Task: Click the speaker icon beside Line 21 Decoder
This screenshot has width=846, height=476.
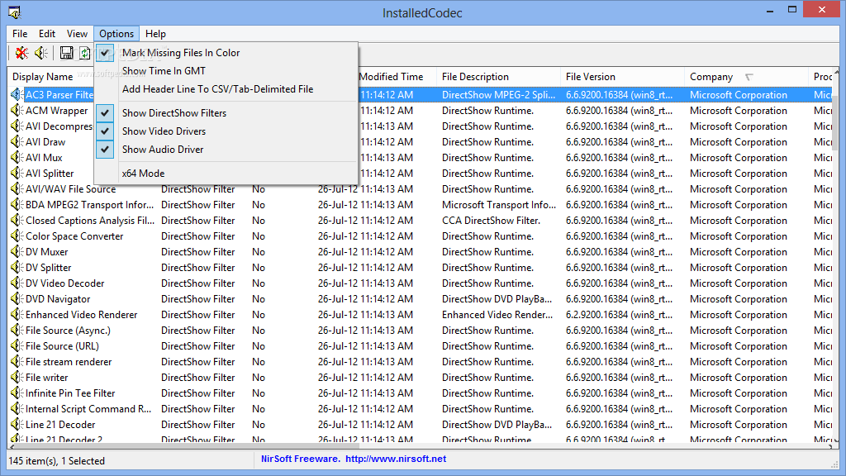Action: [x=17, y=424]
